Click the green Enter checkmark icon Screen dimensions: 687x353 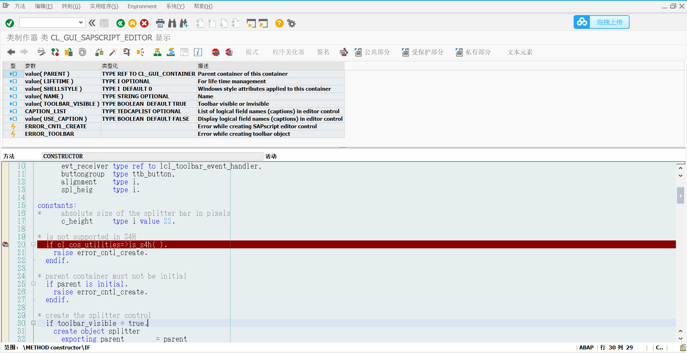click(x=10, y=23)
